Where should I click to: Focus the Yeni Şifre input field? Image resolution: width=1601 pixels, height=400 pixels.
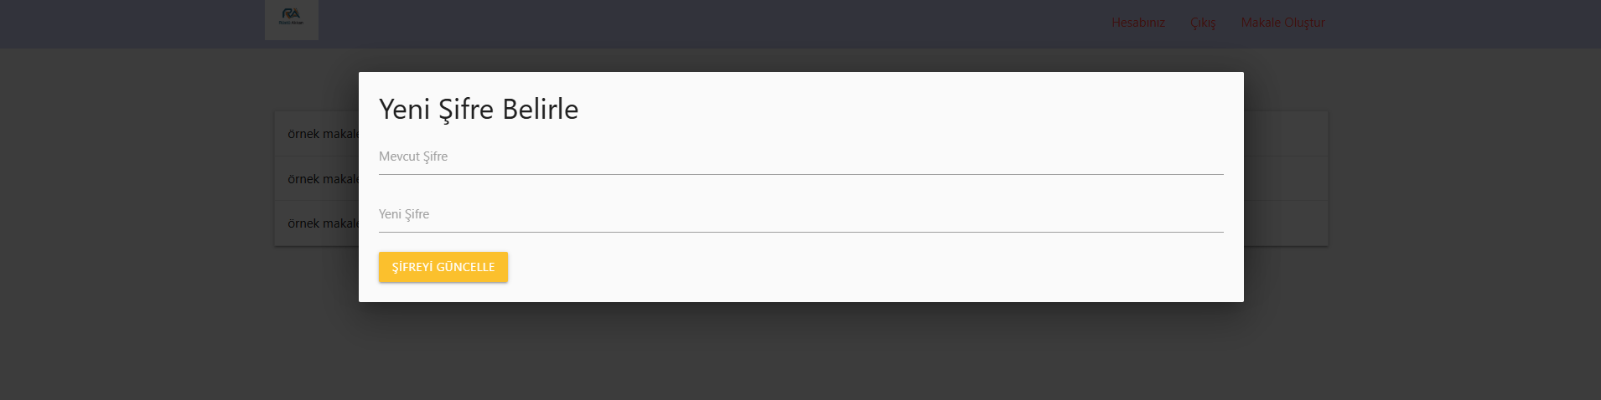[800, 215]
